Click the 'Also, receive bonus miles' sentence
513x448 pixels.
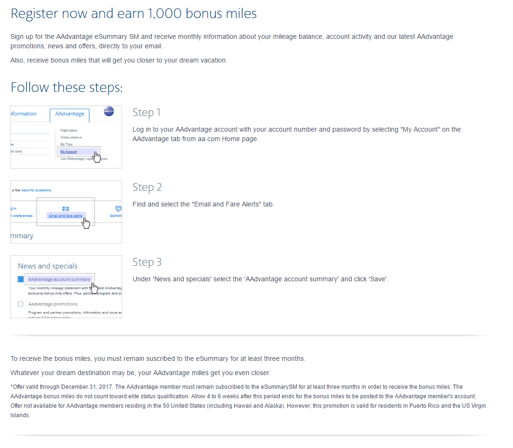pos(119,61)
